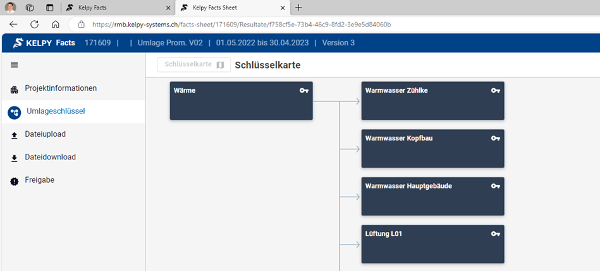Image resolution: width=600 pixels, height=271 pixels.
Task: Go to browser home page icon
Action: tap(56, 24)
